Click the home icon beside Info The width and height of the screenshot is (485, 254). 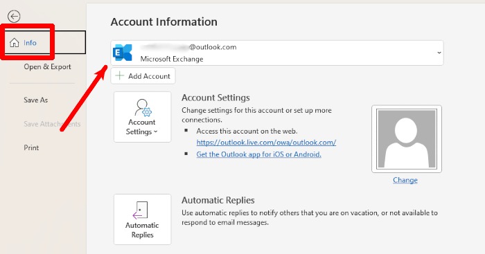pos(15,43)
